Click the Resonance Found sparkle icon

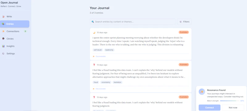(202, 92)
